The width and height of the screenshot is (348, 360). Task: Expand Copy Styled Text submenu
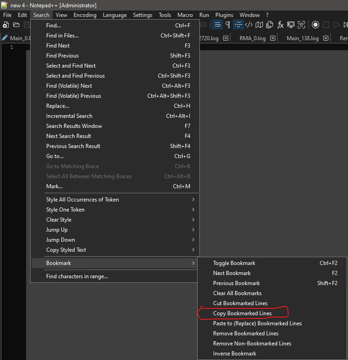(115, 250)
